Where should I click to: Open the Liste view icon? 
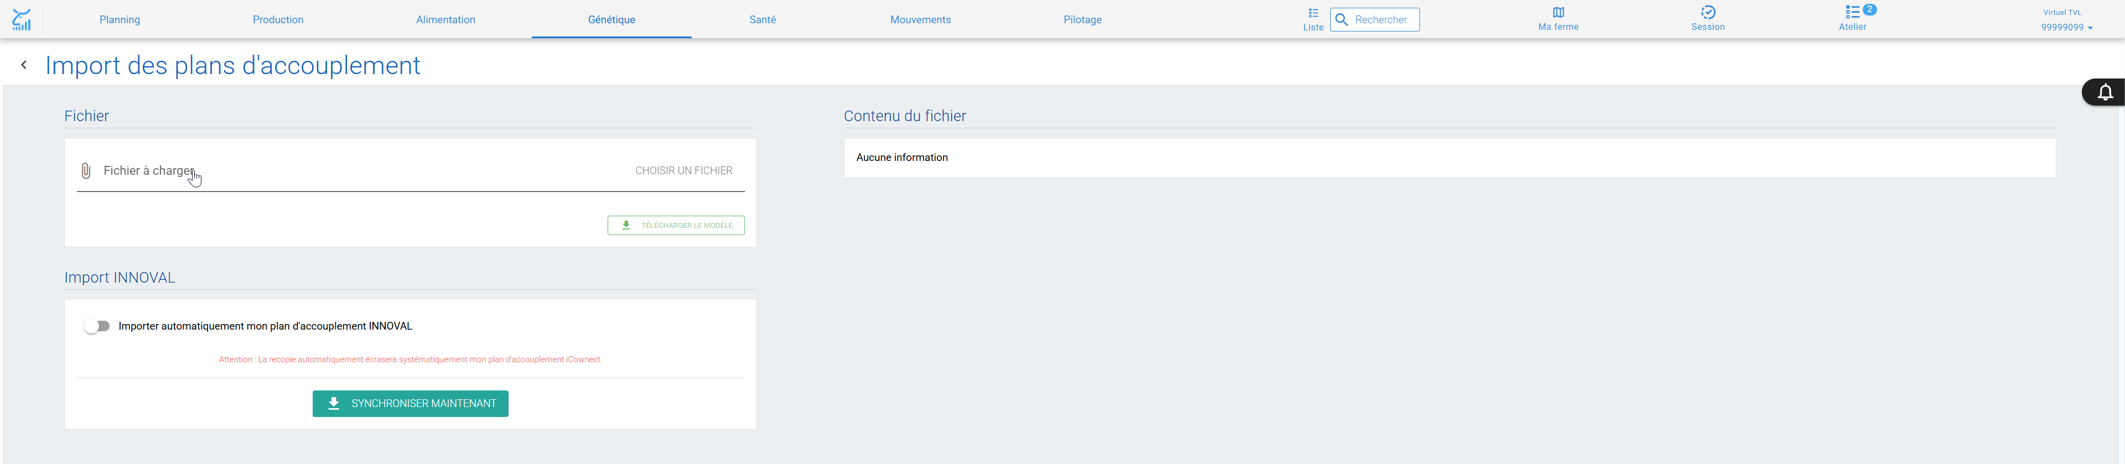1313,13
